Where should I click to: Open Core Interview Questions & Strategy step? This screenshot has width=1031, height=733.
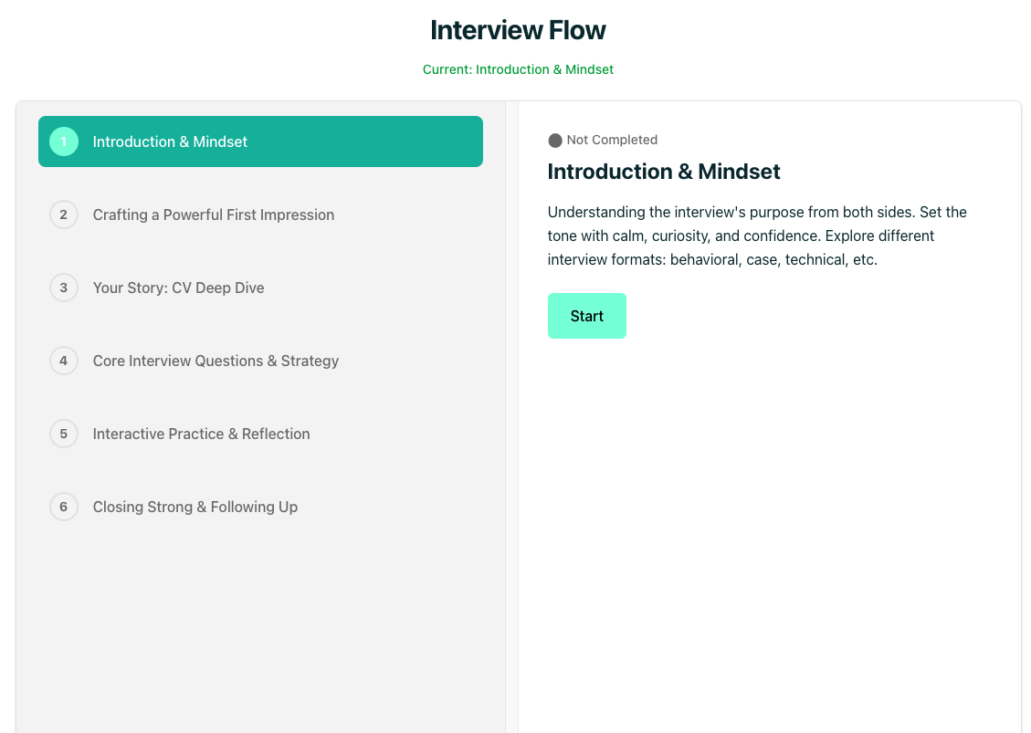point(216,361)
